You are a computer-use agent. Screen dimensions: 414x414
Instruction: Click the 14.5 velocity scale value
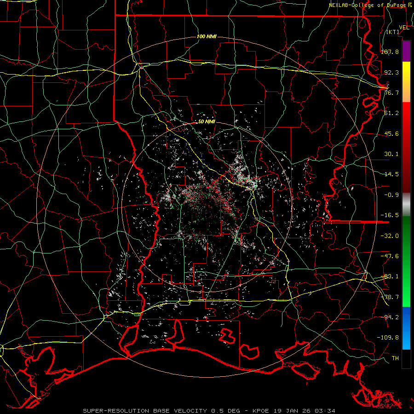pyautogui.click(x=391, y=174)
